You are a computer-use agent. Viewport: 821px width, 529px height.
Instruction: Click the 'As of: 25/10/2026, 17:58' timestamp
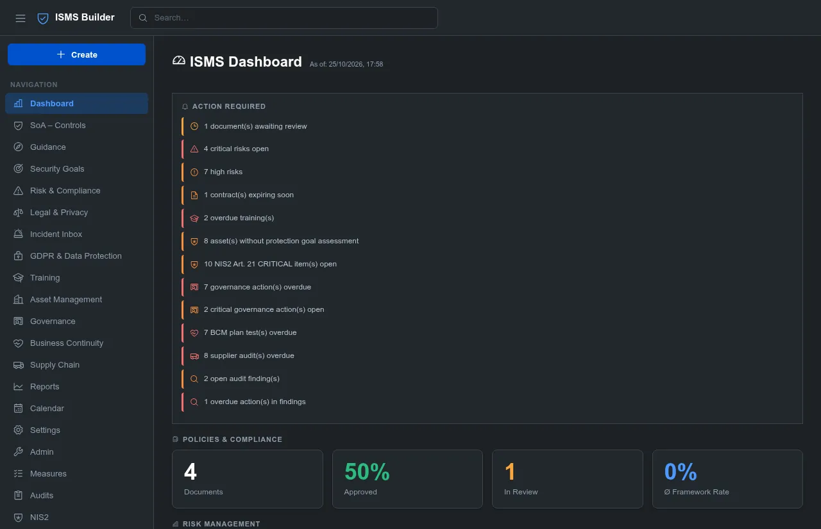(x=346, y=64)
